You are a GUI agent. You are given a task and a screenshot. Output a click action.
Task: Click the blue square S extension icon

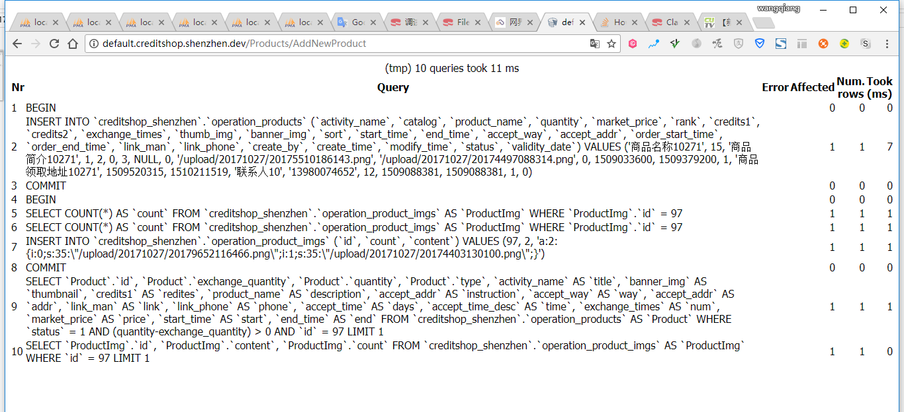click(781, 44)
